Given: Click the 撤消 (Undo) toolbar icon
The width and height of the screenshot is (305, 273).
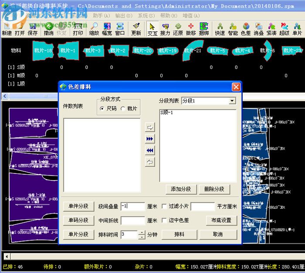Looking at the screenshot, I should (x=49, y=29).
